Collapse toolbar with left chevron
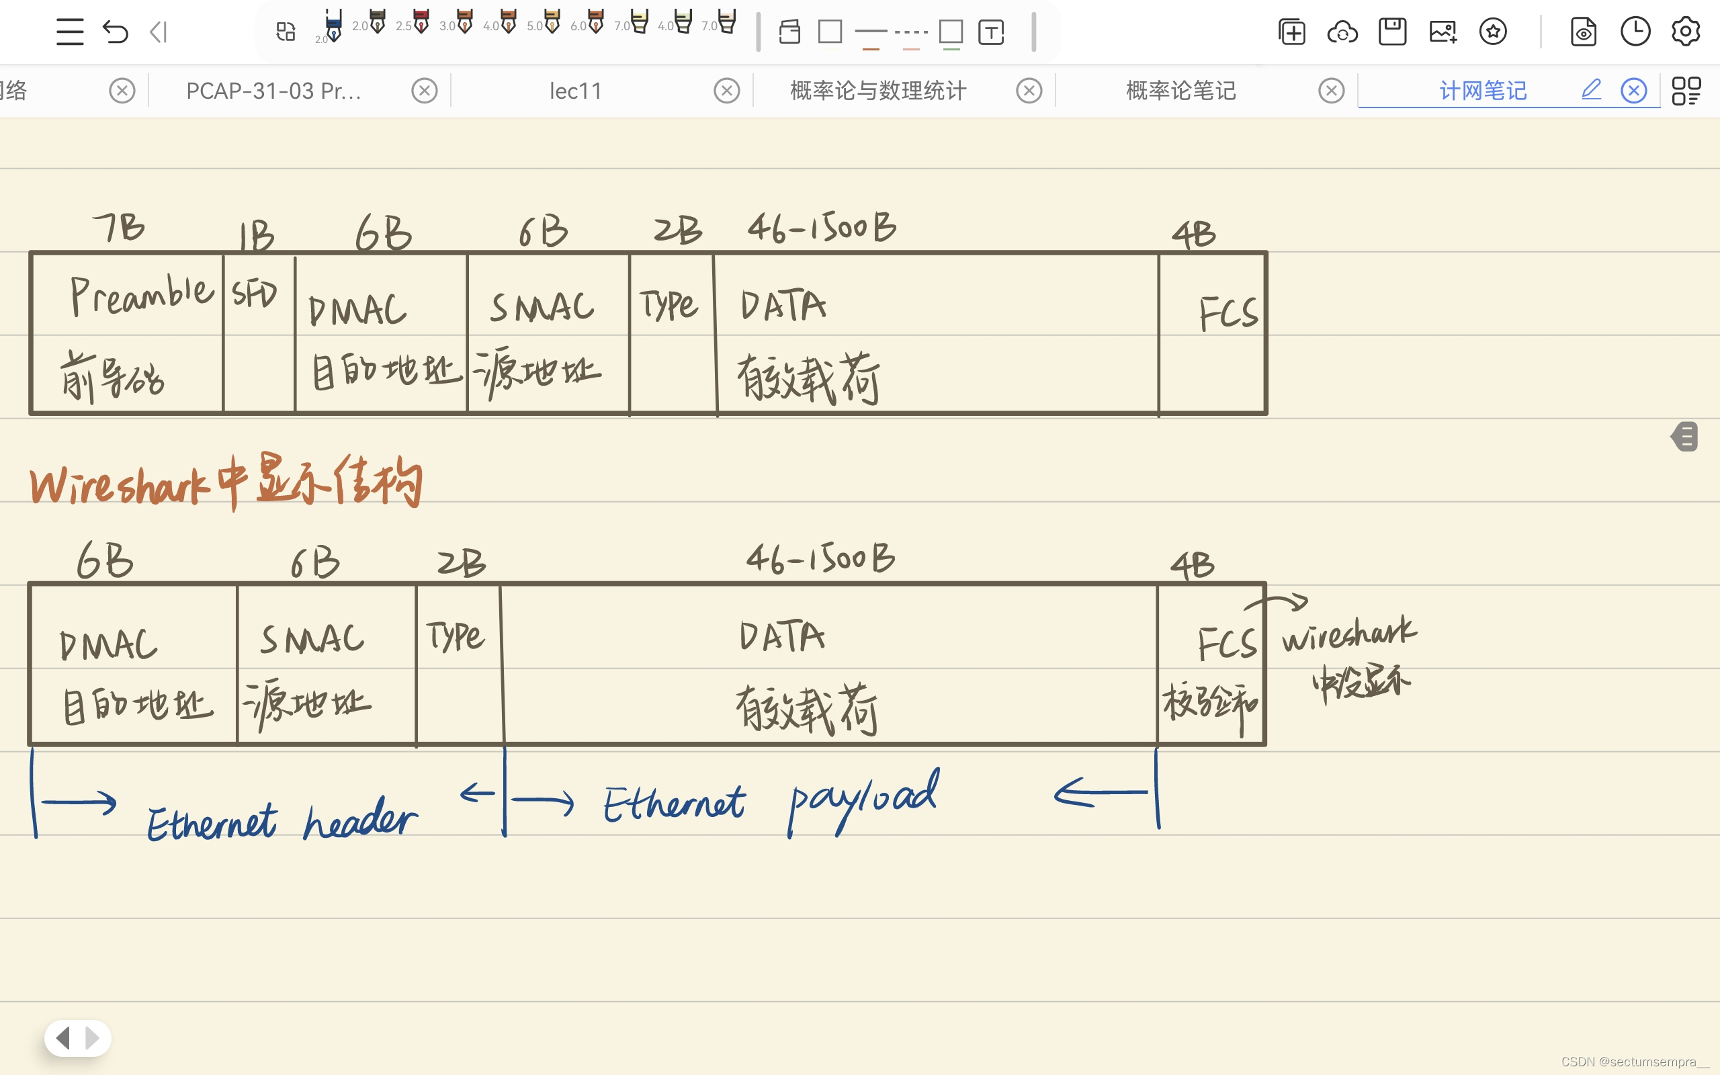Image resolution: width=1720 pixels, height=1075 pixels. tap(159, 32)
